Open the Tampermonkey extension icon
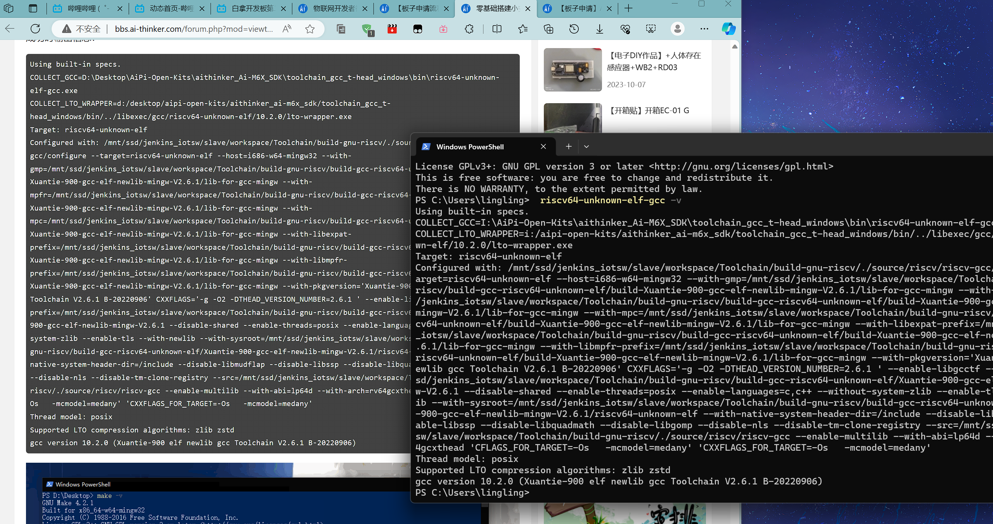The height and width of the screenshot is (524, 993). [x=418, y=29]
